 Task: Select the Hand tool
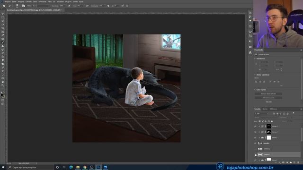3,82
